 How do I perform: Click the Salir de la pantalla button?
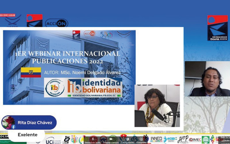[x=225, y=140]
